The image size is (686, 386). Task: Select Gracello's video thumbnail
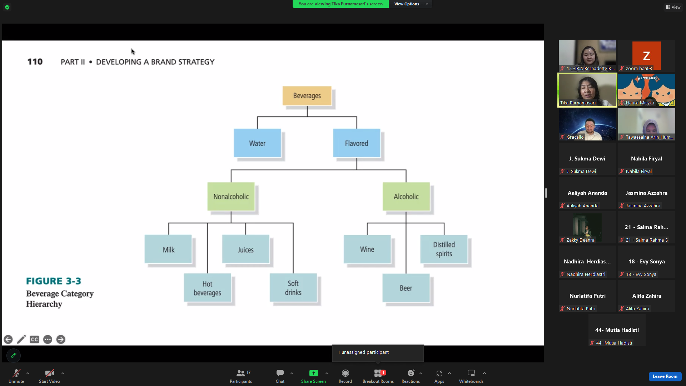[587, 124]
